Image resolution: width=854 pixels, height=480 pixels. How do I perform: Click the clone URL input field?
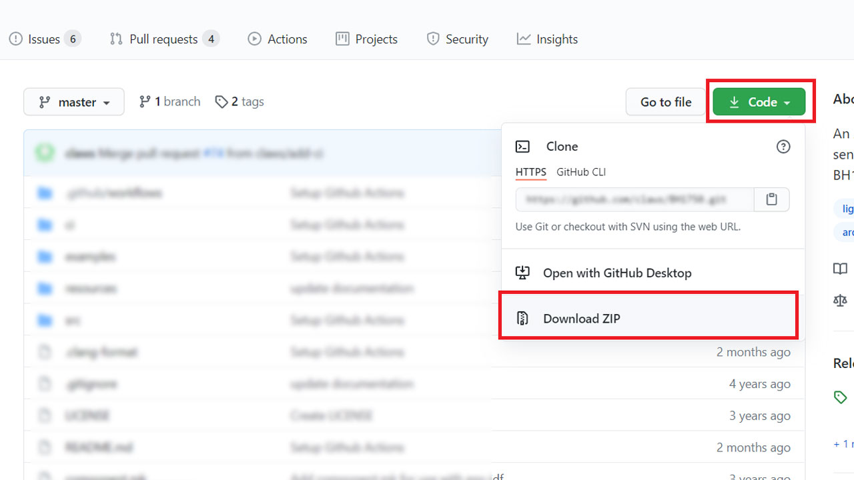635,199
